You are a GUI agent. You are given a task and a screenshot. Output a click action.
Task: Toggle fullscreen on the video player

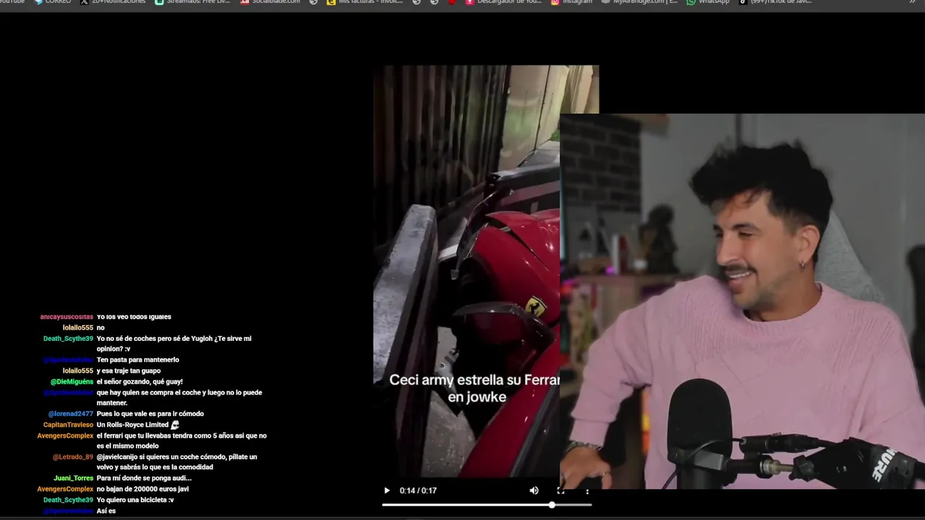click(561, 490)
